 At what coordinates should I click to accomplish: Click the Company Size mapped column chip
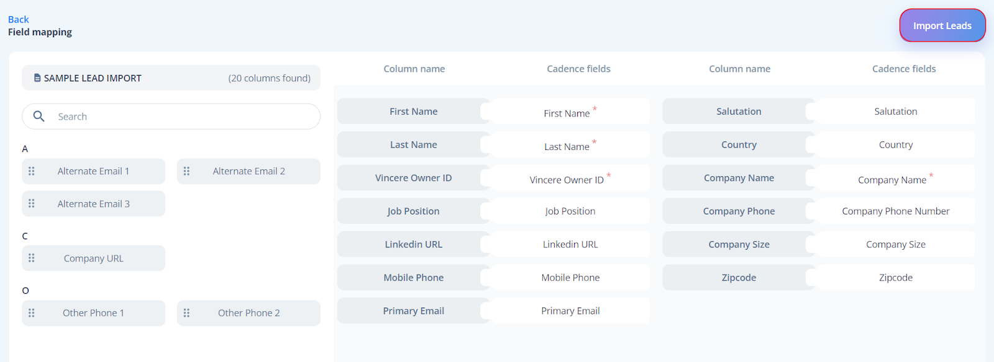pyautogui.click(x=739, y=244)
